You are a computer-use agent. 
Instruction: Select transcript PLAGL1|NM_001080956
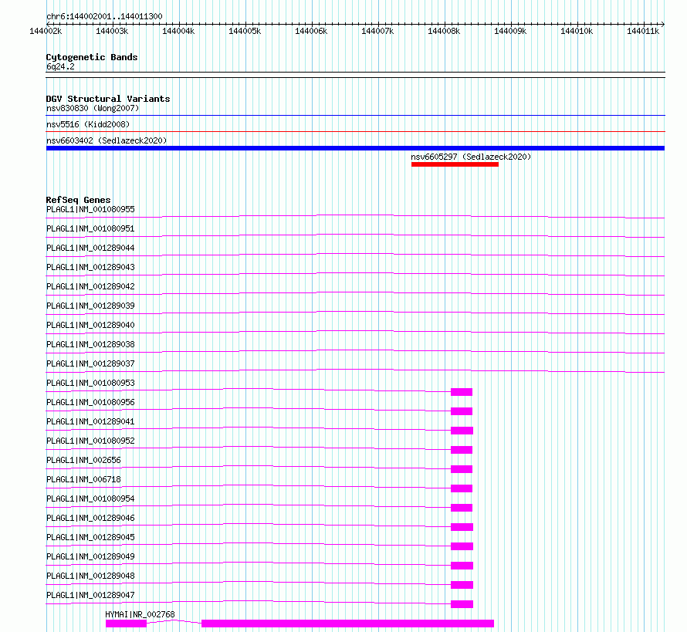point(90,402)
